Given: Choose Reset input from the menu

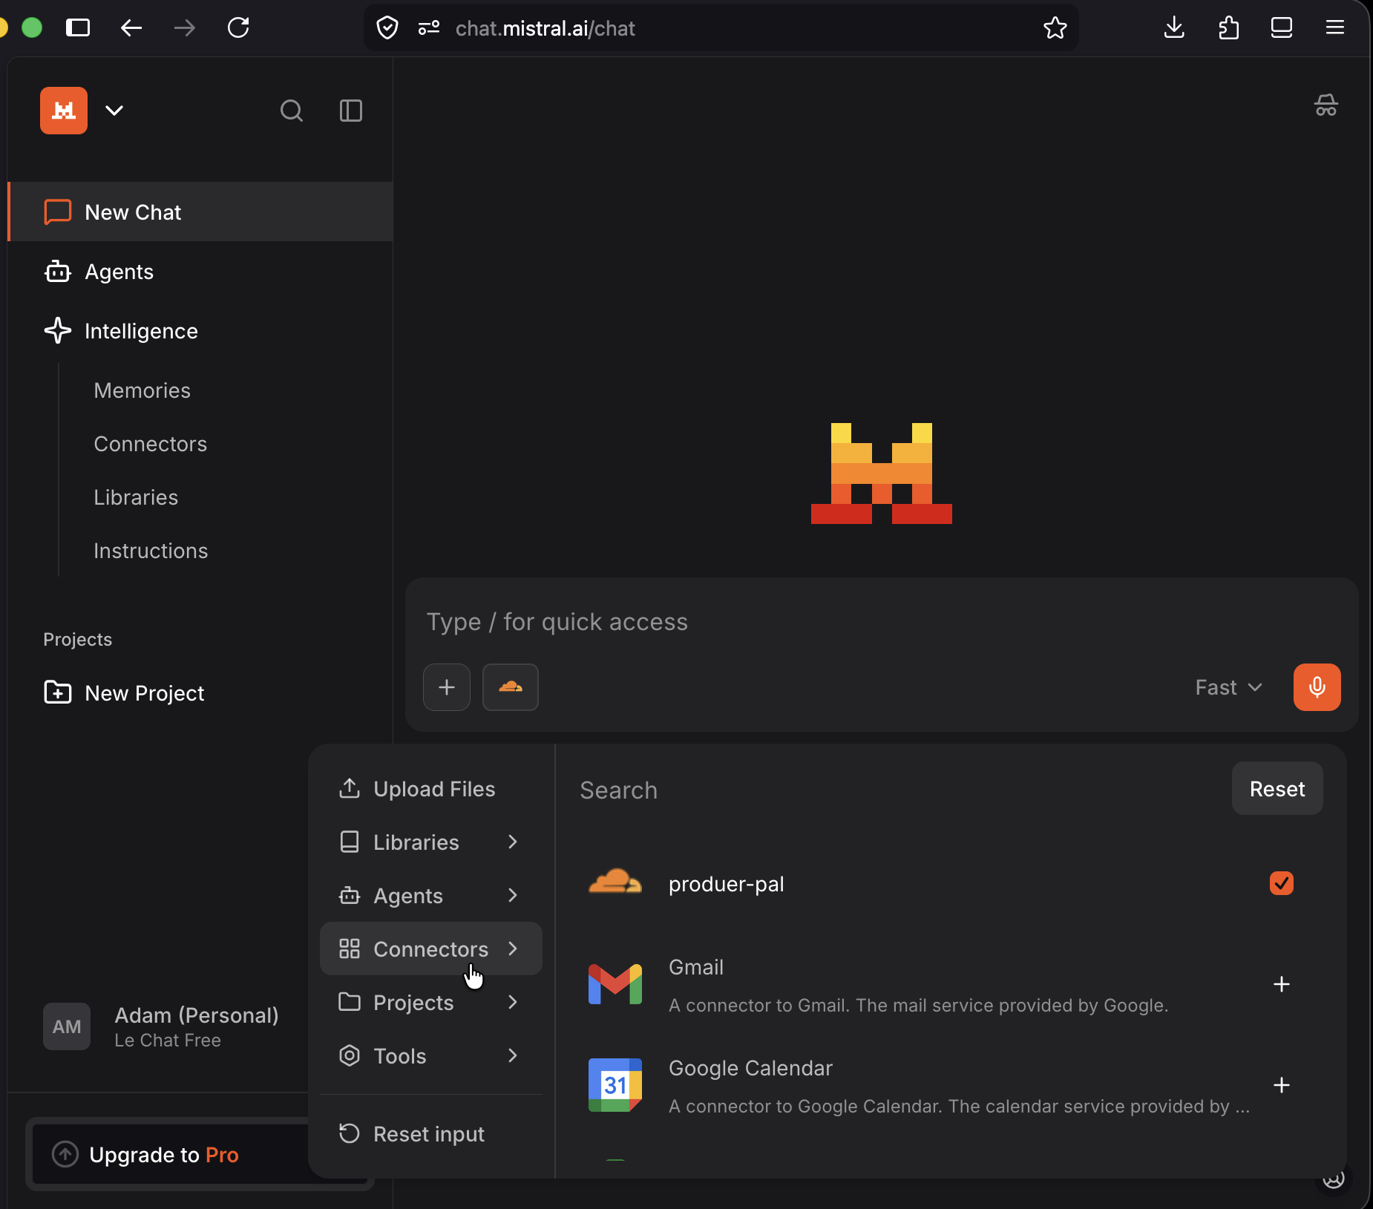Looking at the screenshot, I should click(x=428, y=1133).
